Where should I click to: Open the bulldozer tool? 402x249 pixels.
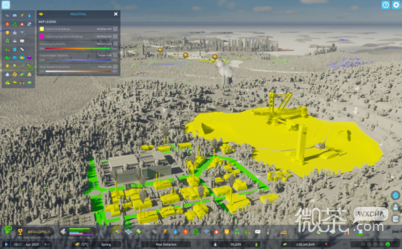[x=283, y=232]
